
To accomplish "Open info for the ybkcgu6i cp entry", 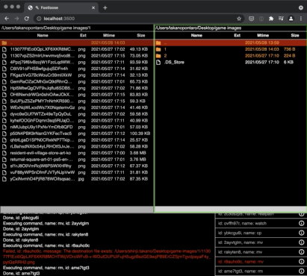I will (x=301, y=233).
